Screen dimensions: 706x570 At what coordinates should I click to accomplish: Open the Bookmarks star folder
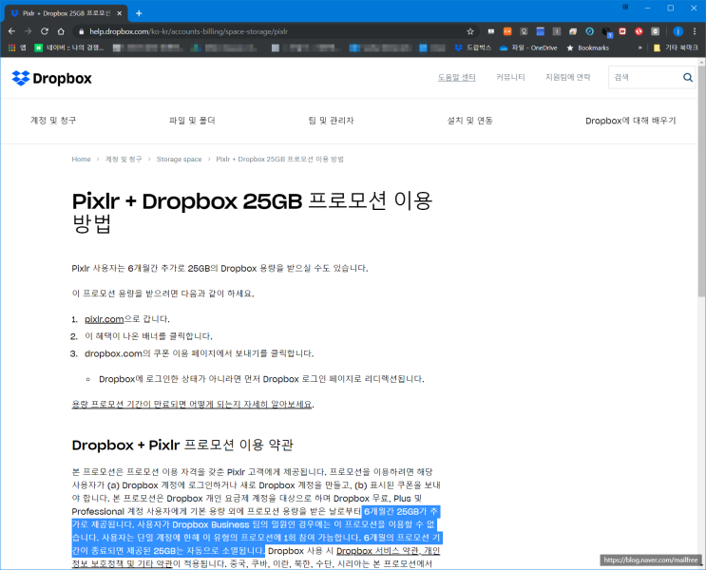pos(587,47)
